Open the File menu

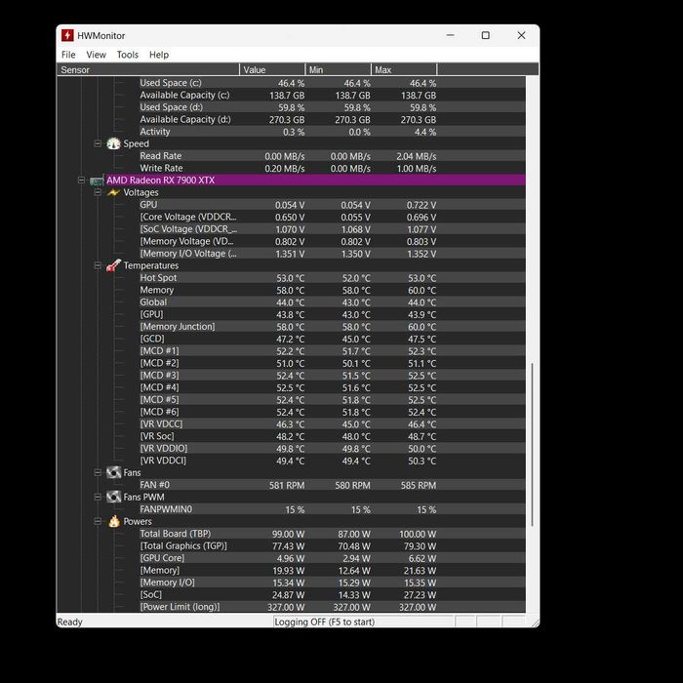(68, 55)
